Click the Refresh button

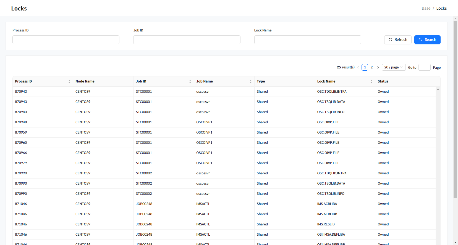pyautogui.click(x=398, y=40)
